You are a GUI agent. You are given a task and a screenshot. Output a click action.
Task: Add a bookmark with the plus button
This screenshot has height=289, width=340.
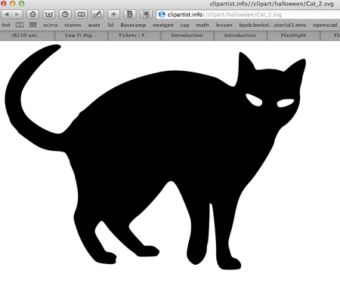click(x=113, y=14)
